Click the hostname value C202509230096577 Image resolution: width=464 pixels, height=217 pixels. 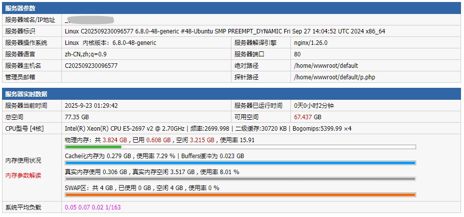pyautogui.click(x=91, y=66)
